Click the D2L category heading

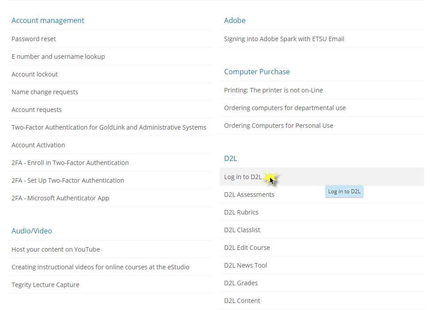[x=231, y=158]
